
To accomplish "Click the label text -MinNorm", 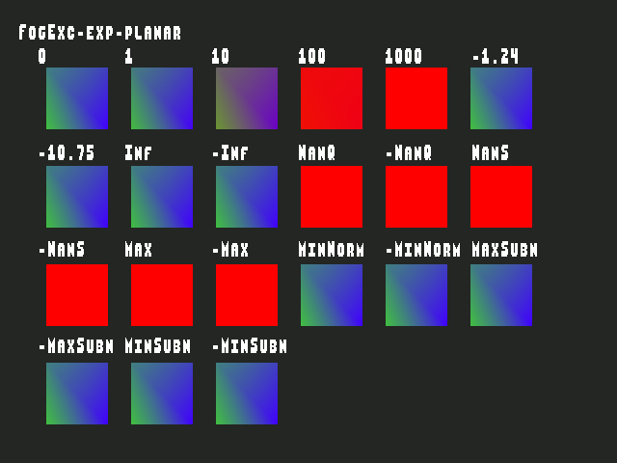I will (423, 249).
